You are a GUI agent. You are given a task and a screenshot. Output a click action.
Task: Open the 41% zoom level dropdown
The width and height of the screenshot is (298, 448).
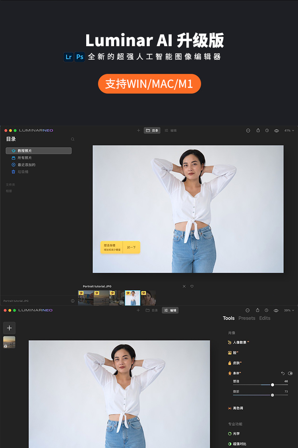[x=289, y=131]
